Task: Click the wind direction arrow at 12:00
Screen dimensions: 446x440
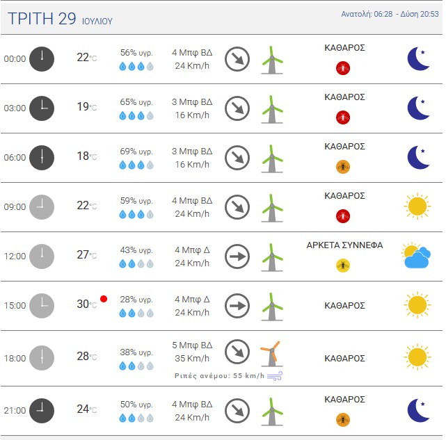Action: point(237,256)
